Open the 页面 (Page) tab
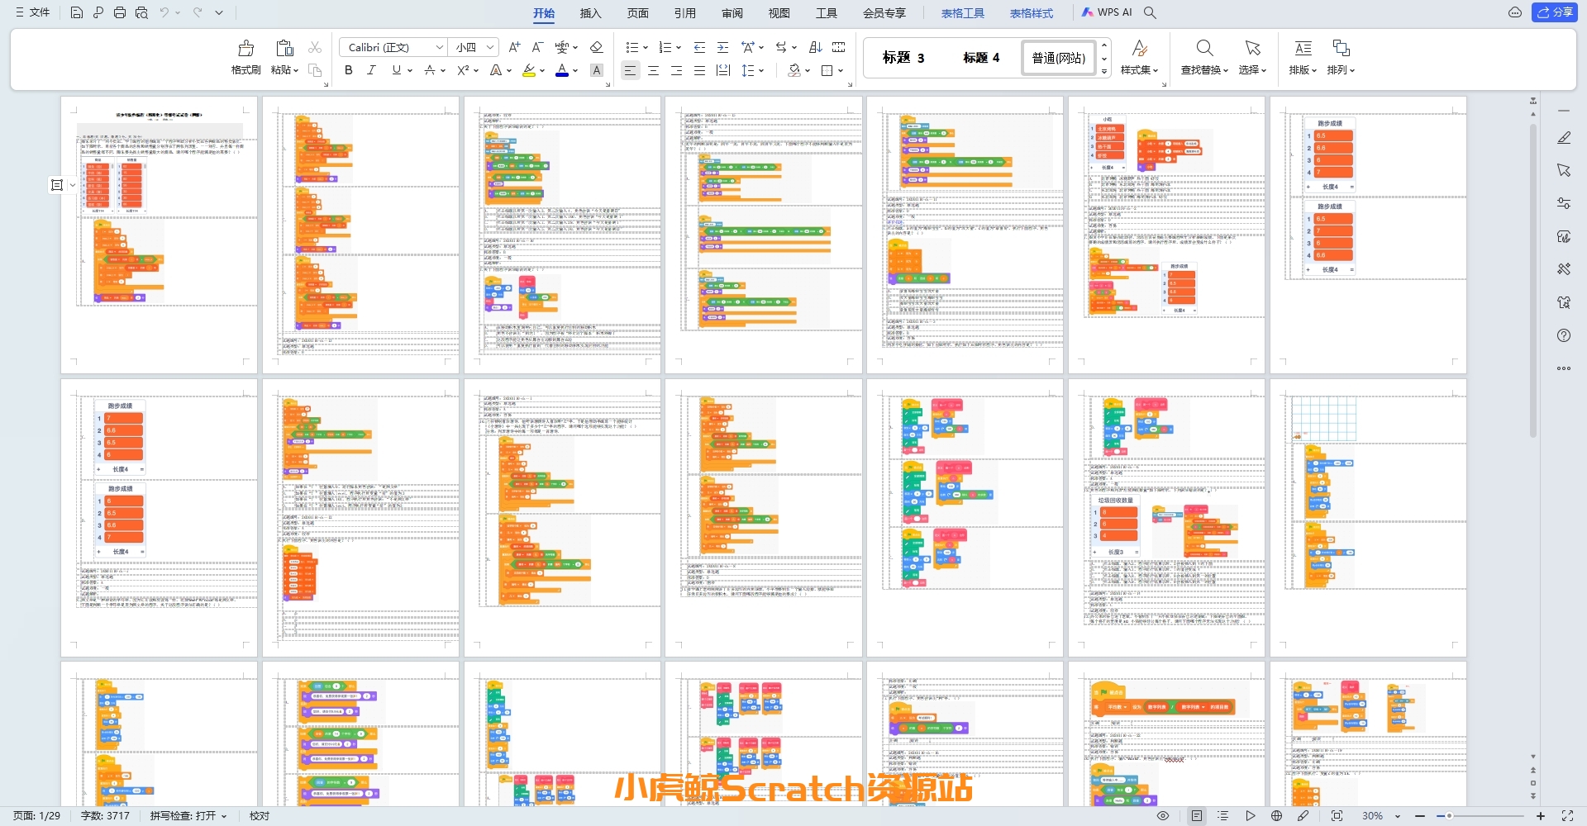This screenshot has height=826, width=1587. click(637, 12)
